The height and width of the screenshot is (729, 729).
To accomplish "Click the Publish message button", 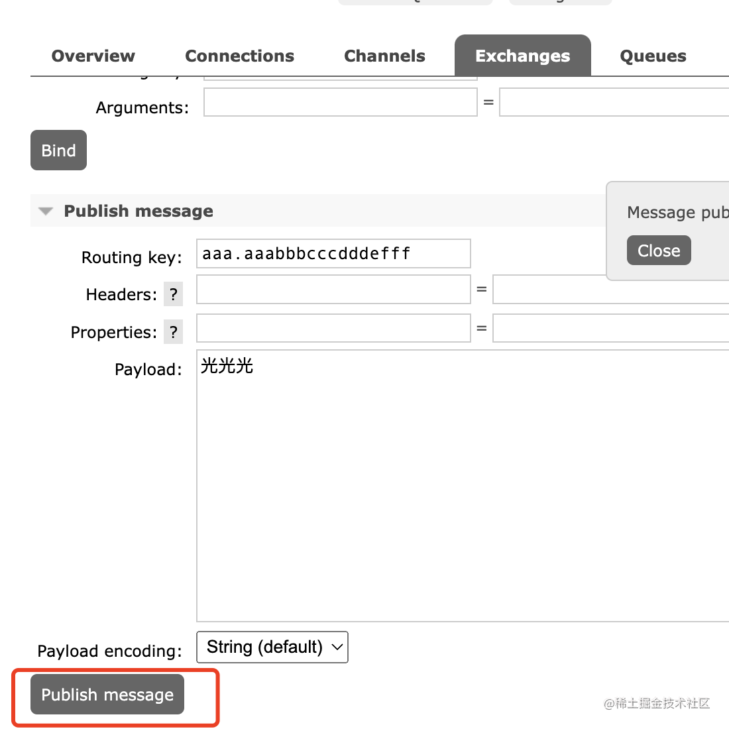I will point(107,695).
